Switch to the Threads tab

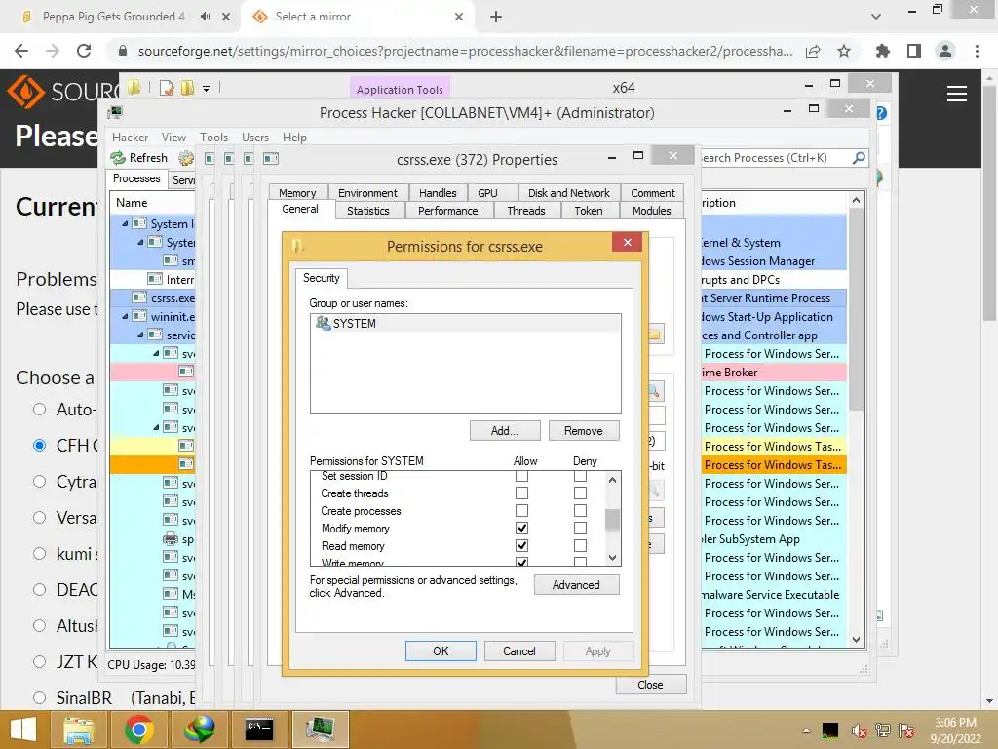[x=525, y=211]
